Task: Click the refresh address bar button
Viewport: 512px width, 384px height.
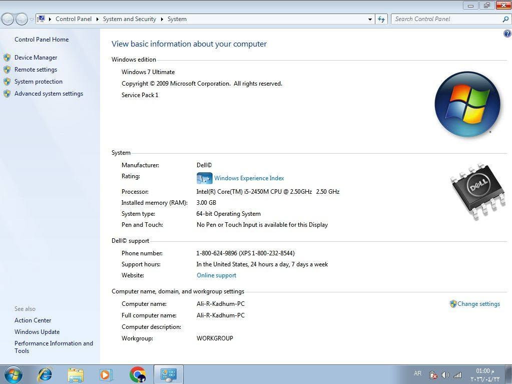Action: [381, 19]
